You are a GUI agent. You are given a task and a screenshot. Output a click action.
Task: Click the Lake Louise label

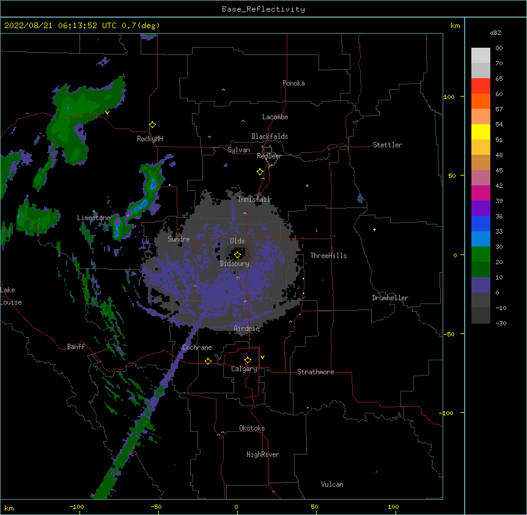[x=11, y=296]
